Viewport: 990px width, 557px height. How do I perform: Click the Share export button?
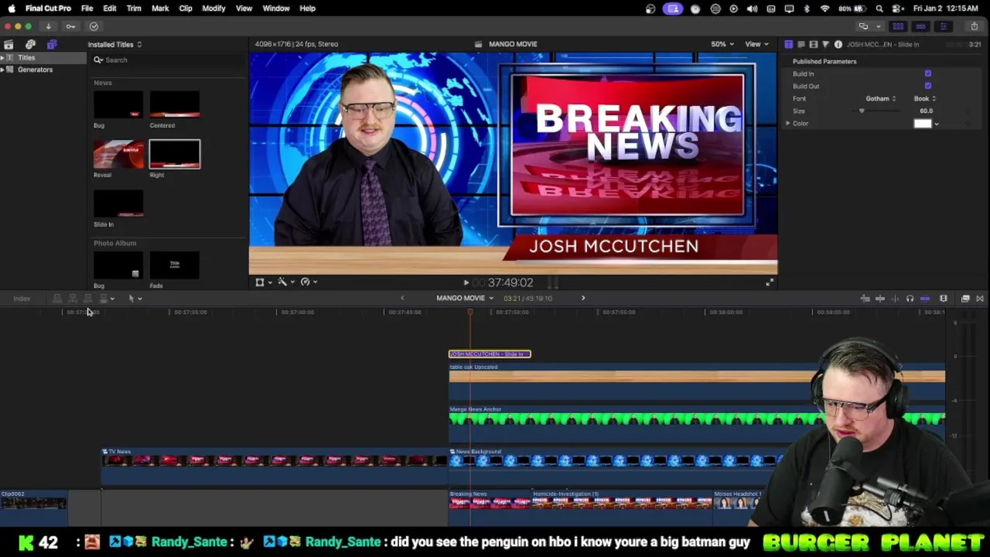click(x=974, y=26)
